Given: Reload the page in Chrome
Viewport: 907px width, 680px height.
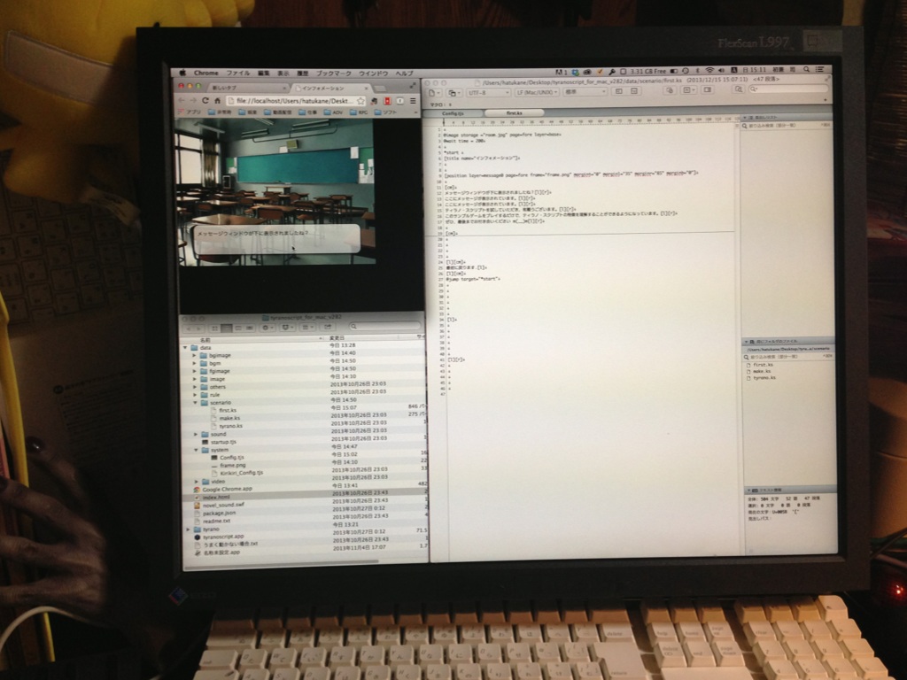Looking at the screenshot, I should [x=205, y=101].
